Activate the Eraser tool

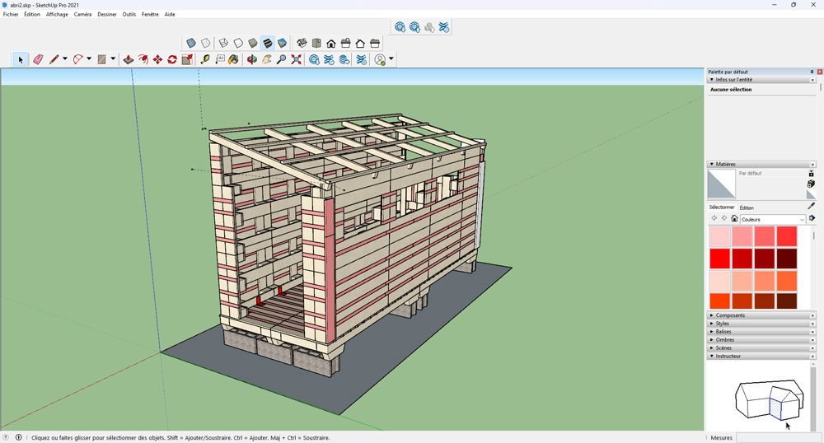38,60
